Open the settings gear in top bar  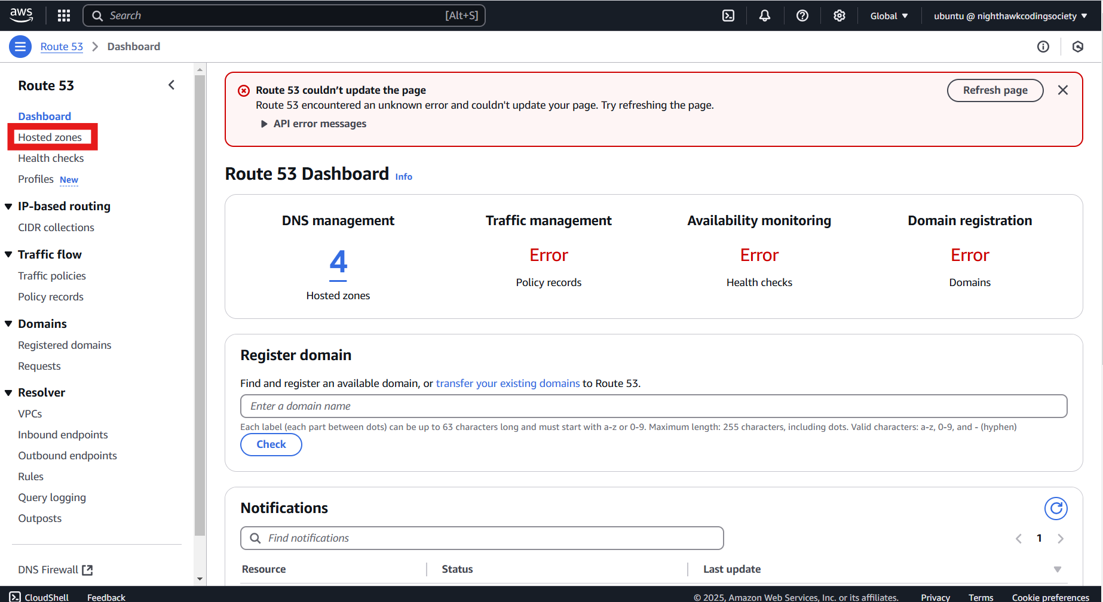(x=839, y=16)
